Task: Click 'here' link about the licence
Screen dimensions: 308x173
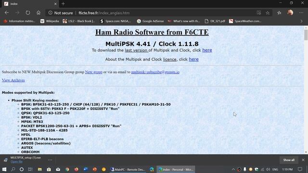Action: pyautogui.click(x=193, y=59)
